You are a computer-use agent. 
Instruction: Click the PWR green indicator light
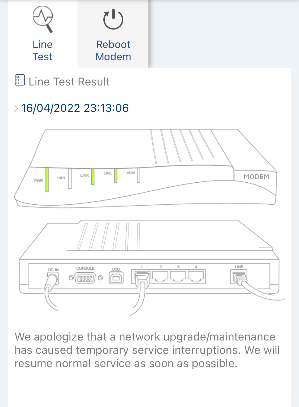pyautogui.click(x=47, y=180)
